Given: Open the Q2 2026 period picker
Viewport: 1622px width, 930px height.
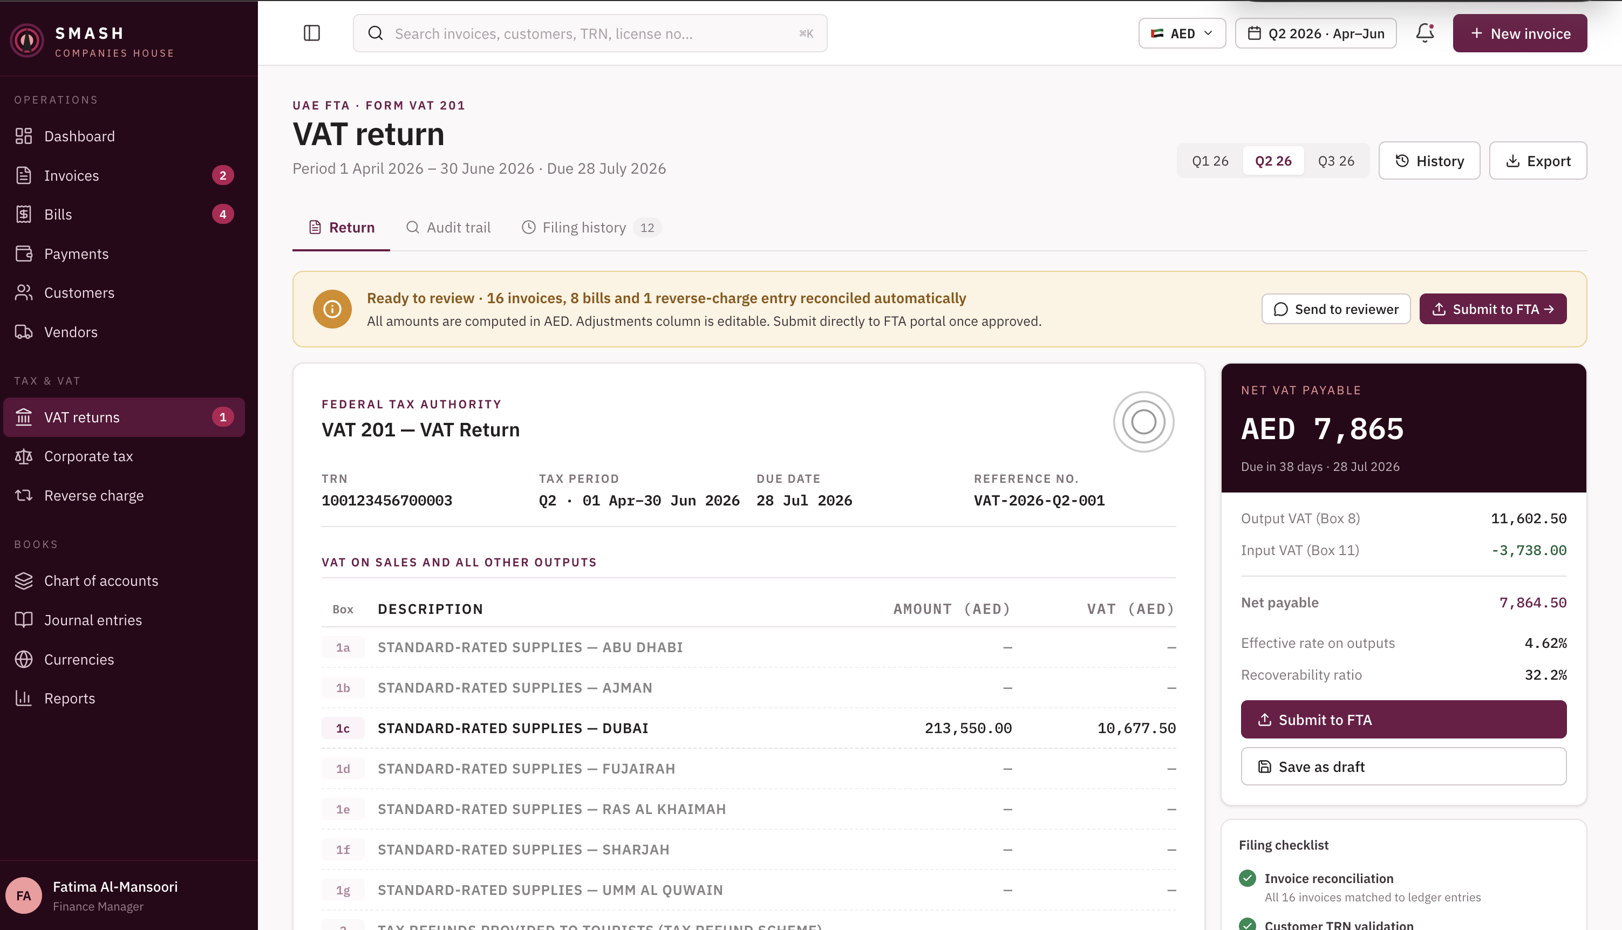Looking at the screenshot, I should tap(1316, 33).
